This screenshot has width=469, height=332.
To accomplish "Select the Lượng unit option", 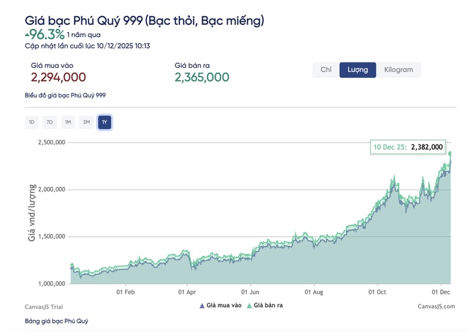I will [357, 69].
